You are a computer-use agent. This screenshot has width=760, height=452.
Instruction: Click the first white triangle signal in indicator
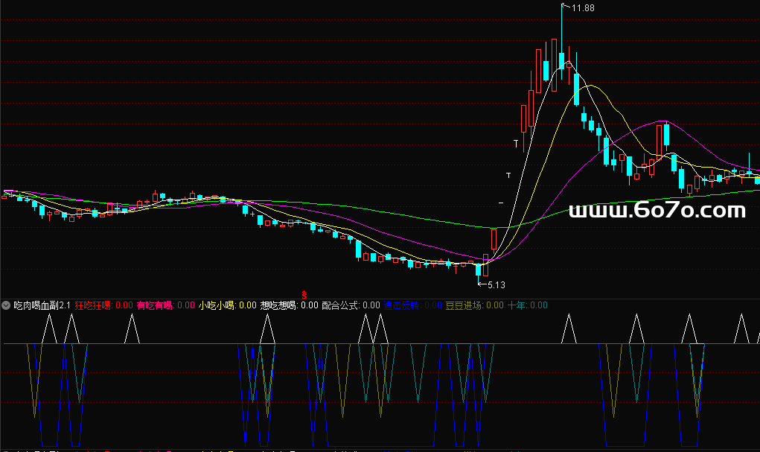click(x=49, y=330)
